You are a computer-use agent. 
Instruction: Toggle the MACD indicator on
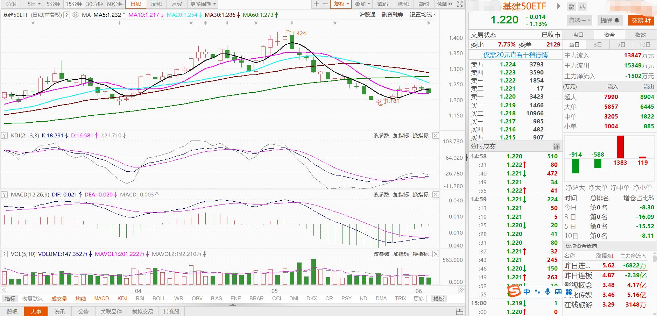[x=101, y=299]
